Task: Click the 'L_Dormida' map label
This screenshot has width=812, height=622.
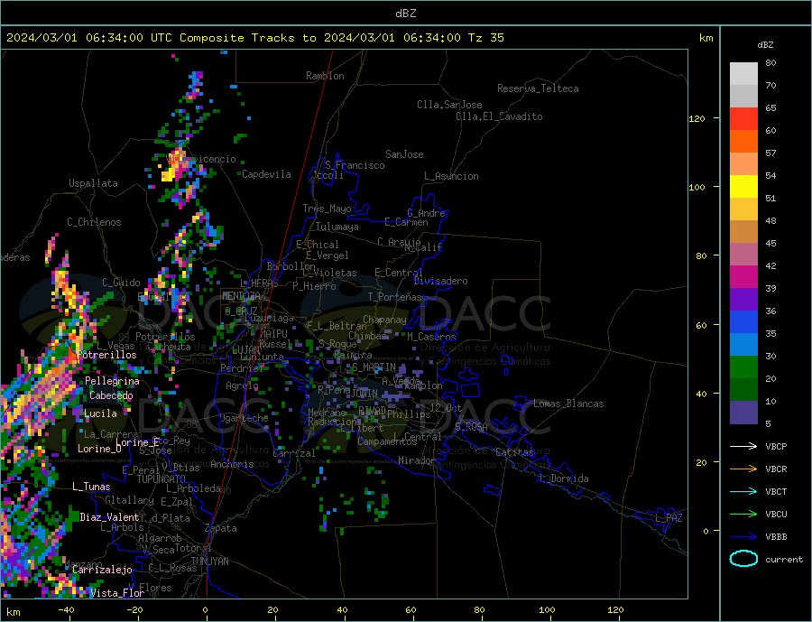Action: click(565, 478)
